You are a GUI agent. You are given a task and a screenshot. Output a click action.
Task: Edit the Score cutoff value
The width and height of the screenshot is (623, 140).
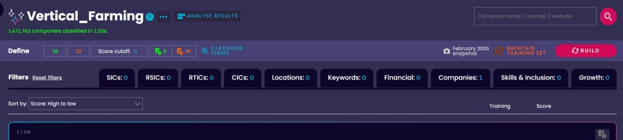click(119, 51)
